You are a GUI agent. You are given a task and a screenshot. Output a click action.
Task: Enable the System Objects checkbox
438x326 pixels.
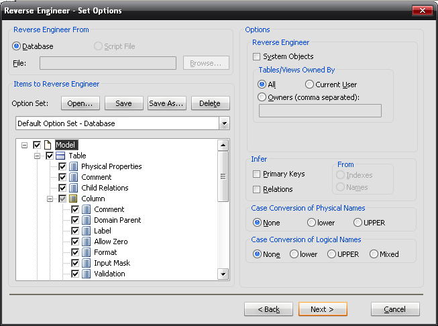coord(256,57)
